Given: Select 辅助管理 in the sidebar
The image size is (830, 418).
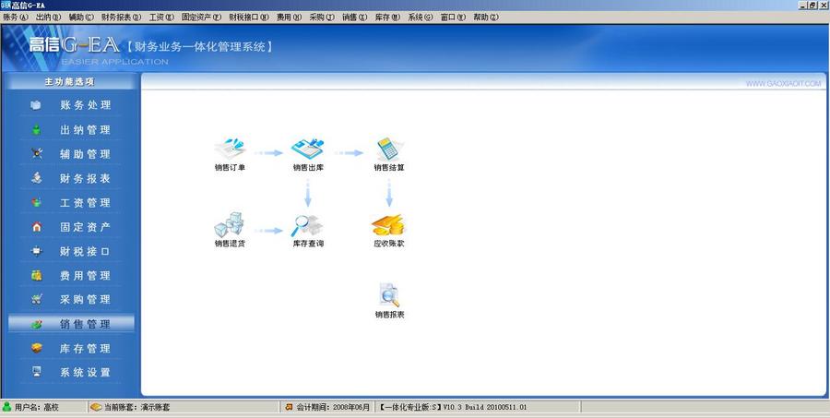Looking at the screenshot, I should point(71,154).
